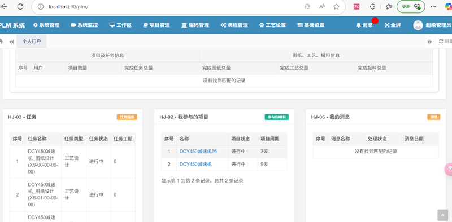Screen dimensions: 452x222
Task: Click the HJ-06 - 我的消息 panel title
Action: (331, 117)
